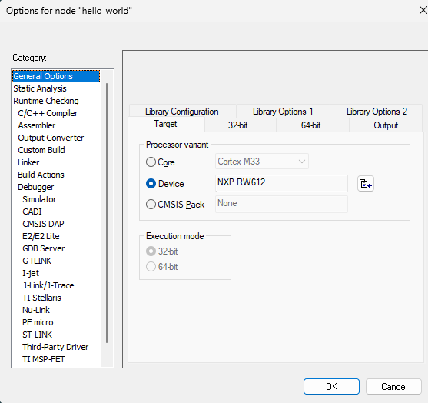This screenshot has height=403, width=428.
Task: Open the Library Options 2 tab
Action: click(x=377, y=112)
